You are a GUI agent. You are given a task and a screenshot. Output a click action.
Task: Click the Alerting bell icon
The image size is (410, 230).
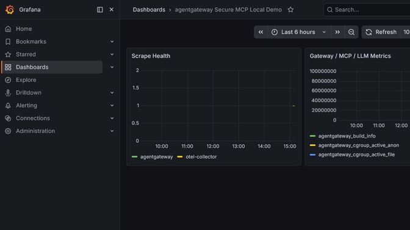pos(8,105)
